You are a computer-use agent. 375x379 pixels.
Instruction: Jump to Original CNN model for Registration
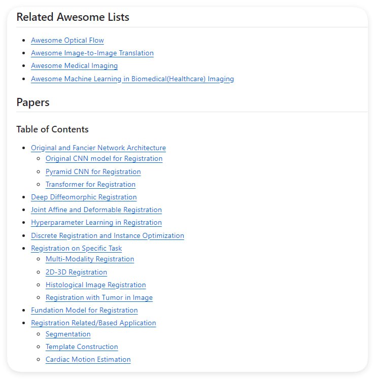[104, 158]
